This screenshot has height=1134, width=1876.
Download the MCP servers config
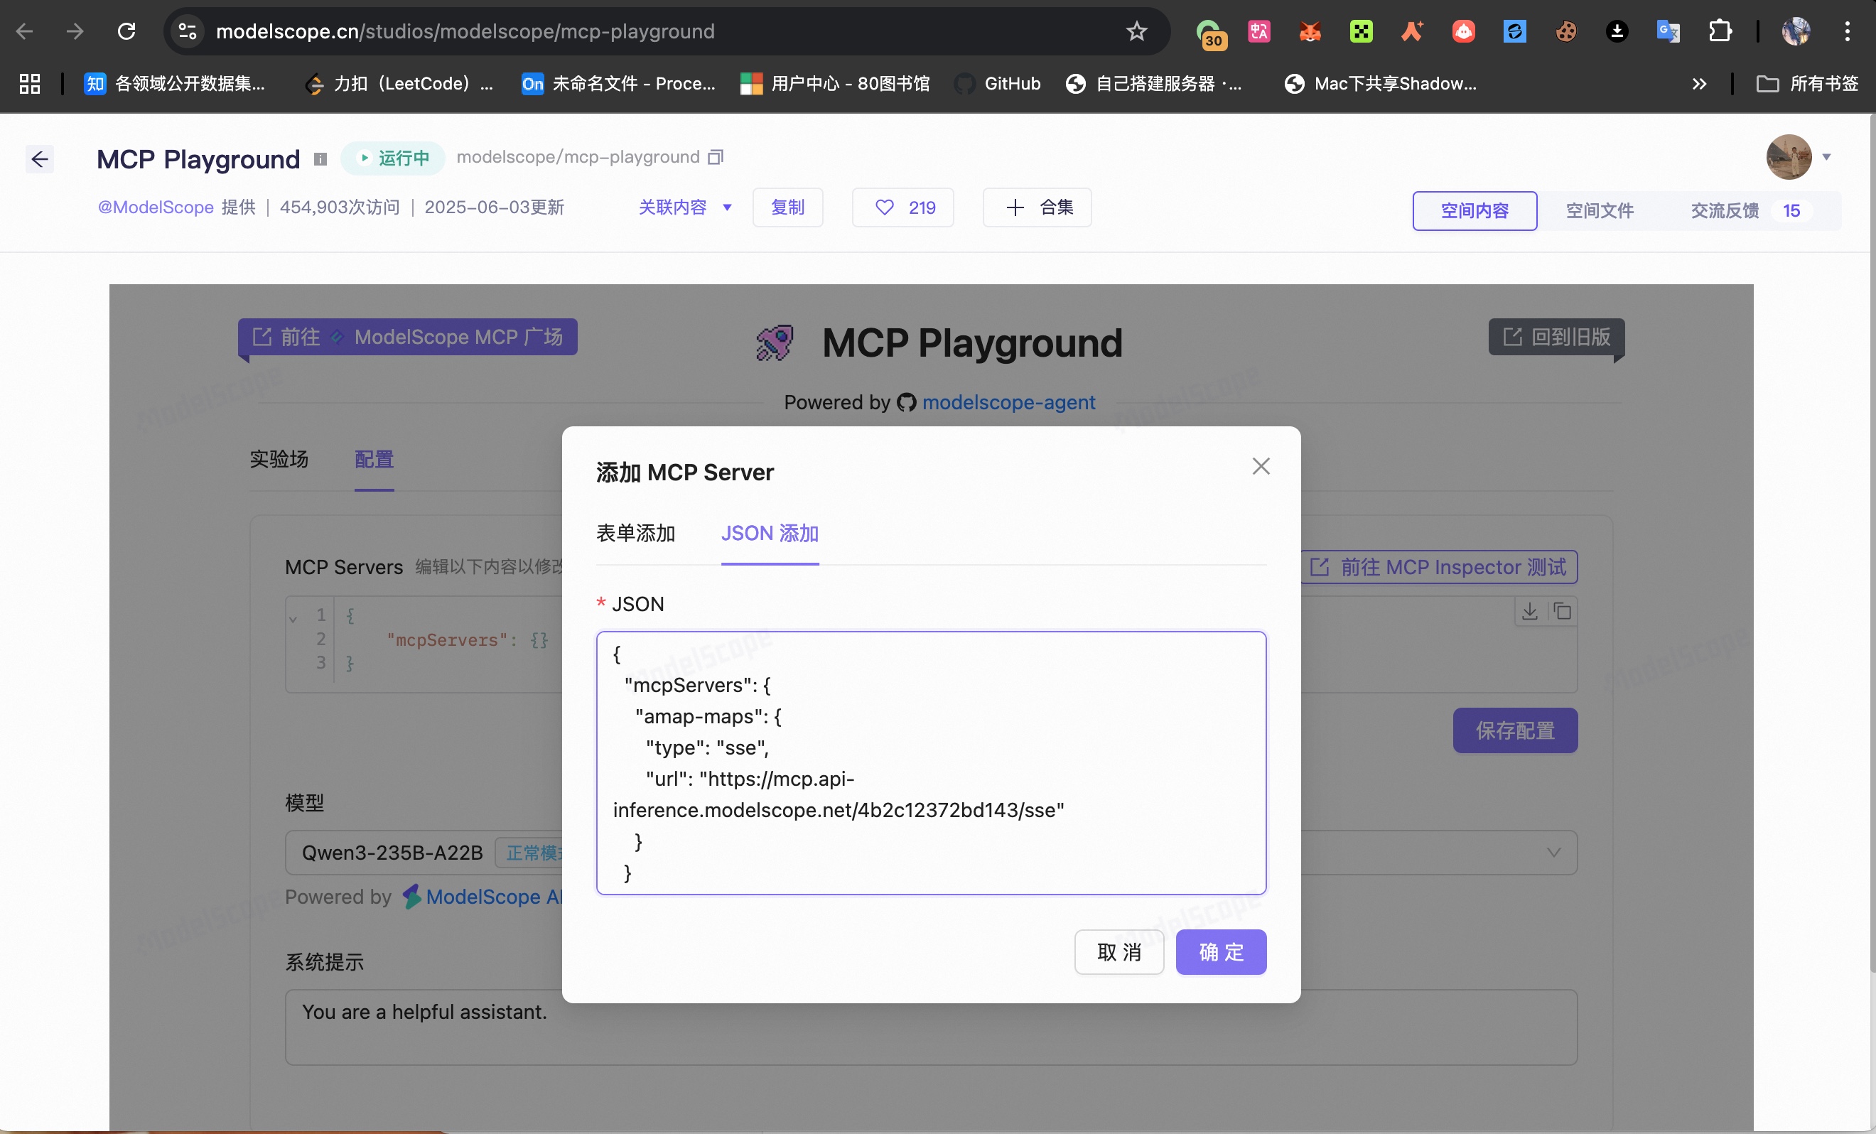[x=1529, y=610]
